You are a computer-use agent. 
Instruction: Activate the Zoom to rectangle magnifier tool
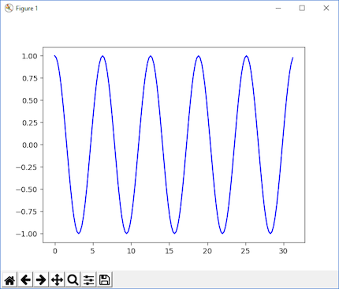73,280
